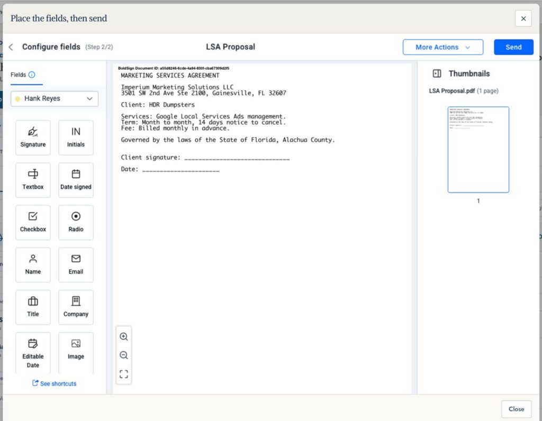The height and width of the screenshot is (421, 542).
Task: Click the Configure fields heading
Action: pyautogui.click(x=51, y=47)
